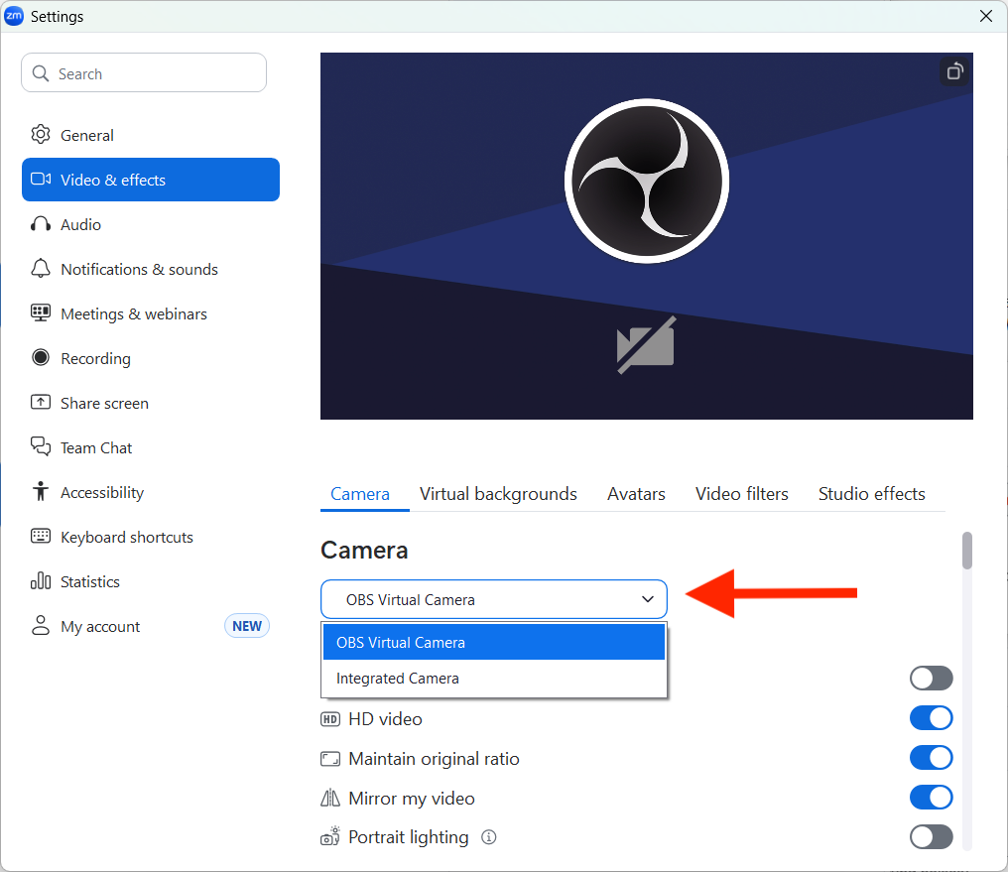Click the Recording circle icon

[x=41, y=357]
